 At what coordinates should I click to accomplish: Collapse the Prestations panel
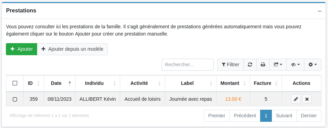[x=320, y=11]
